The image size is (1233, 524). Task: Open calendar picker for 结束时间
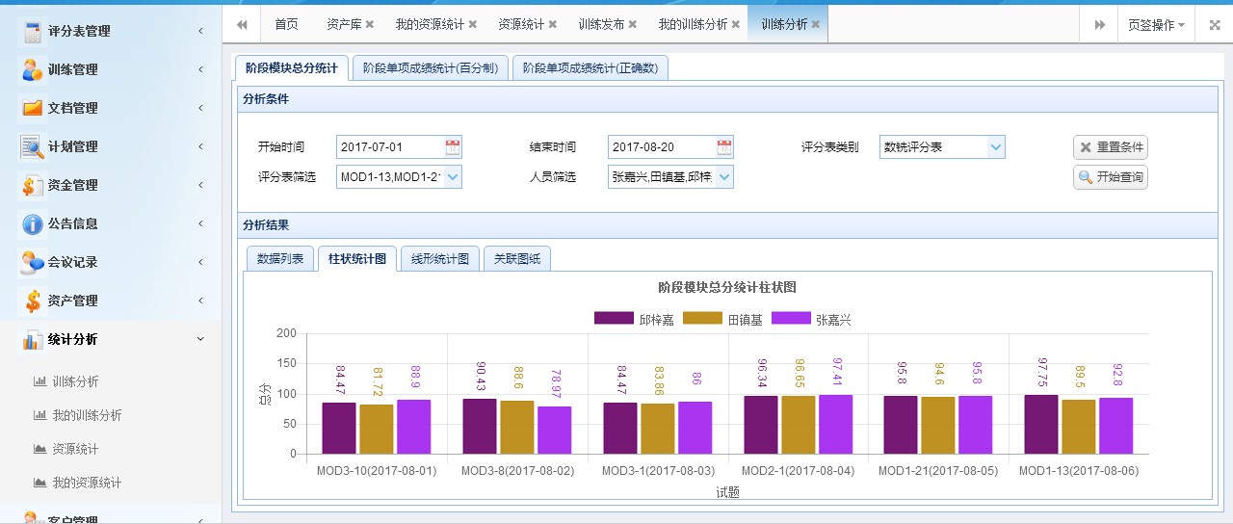click(x=724, y=147)
